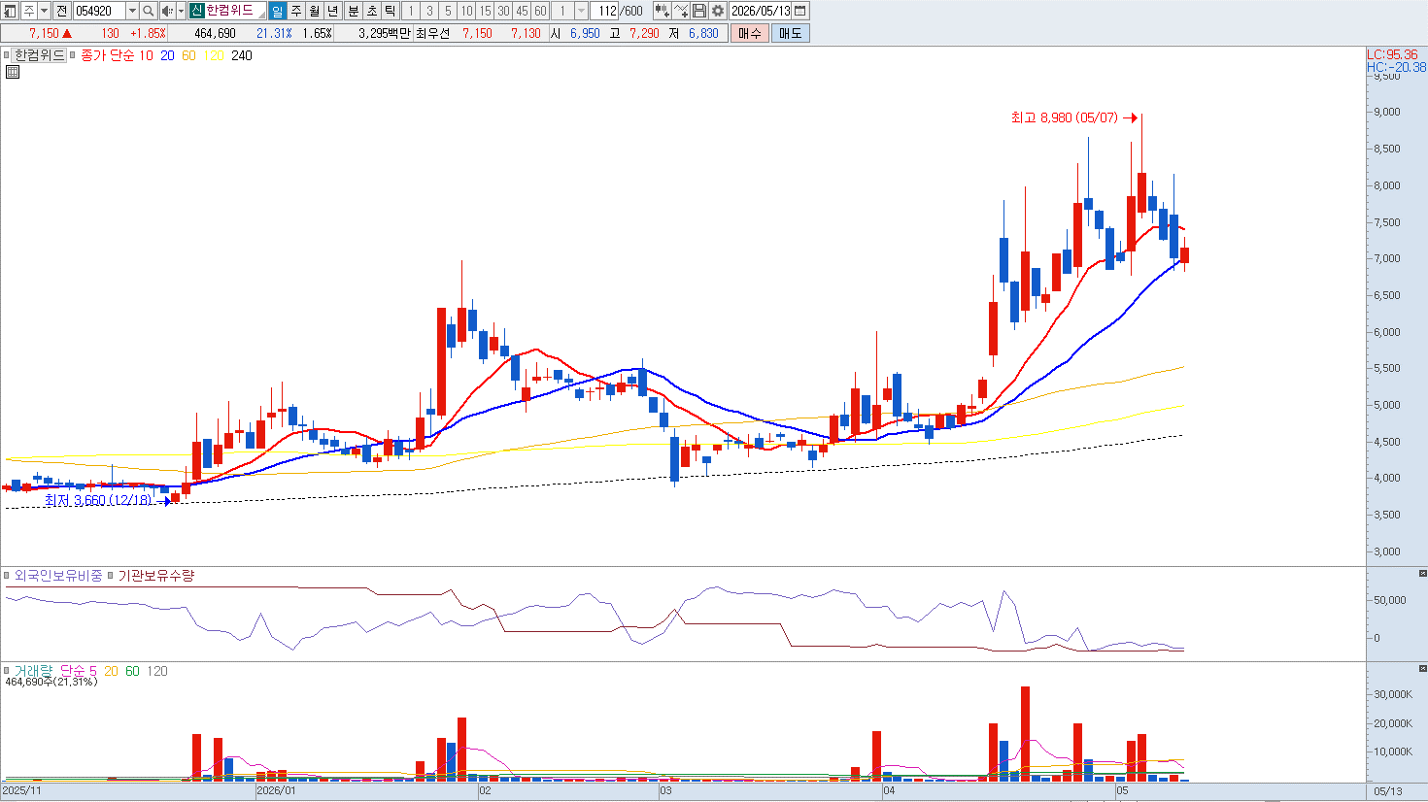The image size is (1428, 802).
Task: Switch to 틱 (tick) chart period
Action: (391, 11)
